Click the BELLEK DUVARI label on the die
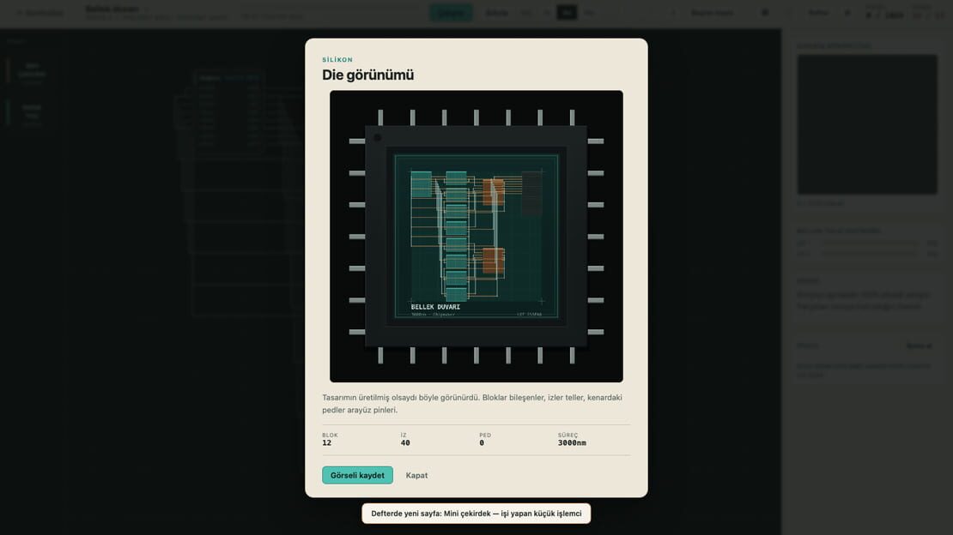This screenshot has height=535, width=953. click(435, 307)
